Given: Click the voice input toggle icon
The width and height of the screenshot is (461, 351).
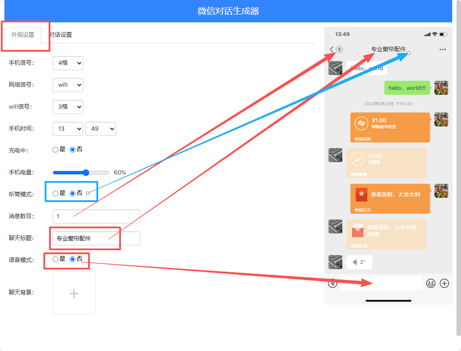Looking at the screenshot, I should [333, 284].
